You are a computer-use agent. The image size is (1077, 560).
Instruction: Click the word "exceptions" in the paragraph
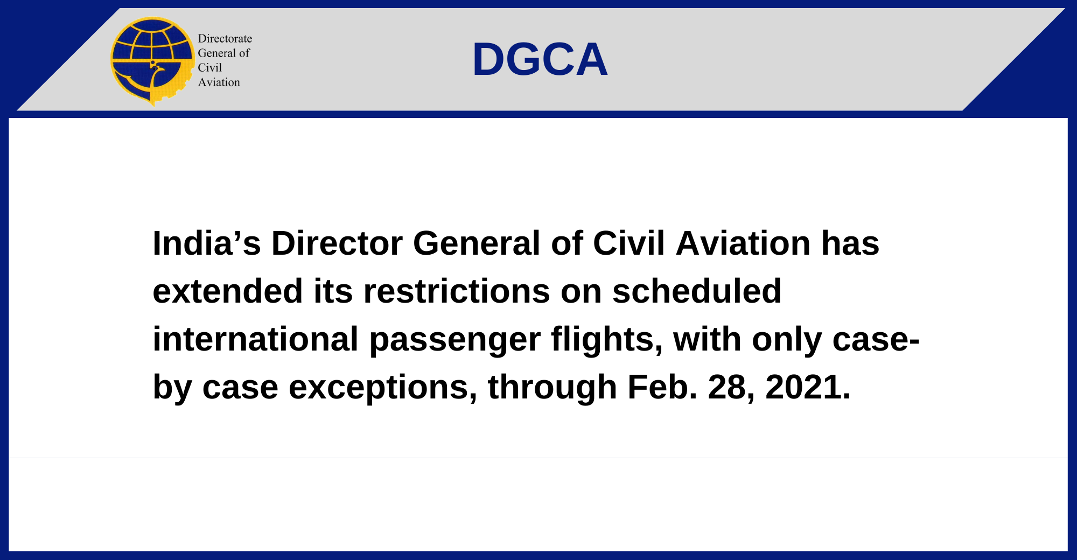382,387
